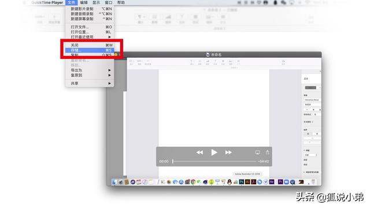This screenshot has height=208, width=370.
Task: Click the play button in playback controls
Action: (x=214, y=153)
